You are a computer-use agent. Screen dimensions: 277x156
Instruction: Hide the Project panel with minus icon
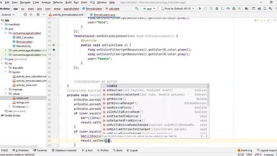click(x=44, y=15)
